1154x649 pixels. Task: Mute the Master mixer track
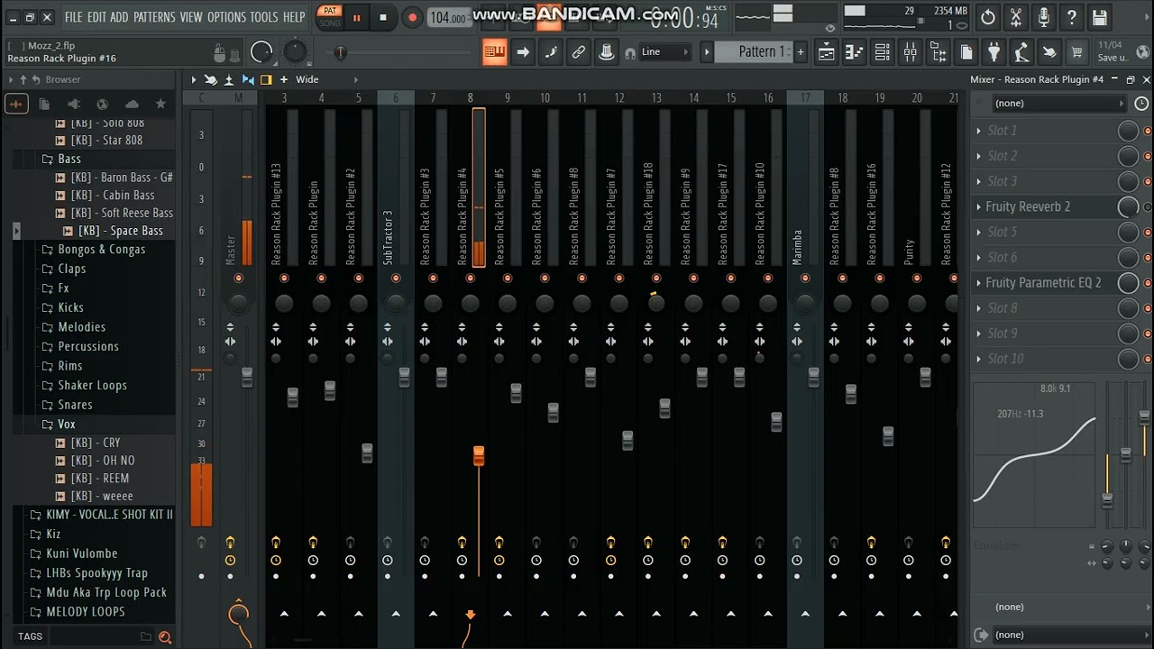(x=239, y=279)
